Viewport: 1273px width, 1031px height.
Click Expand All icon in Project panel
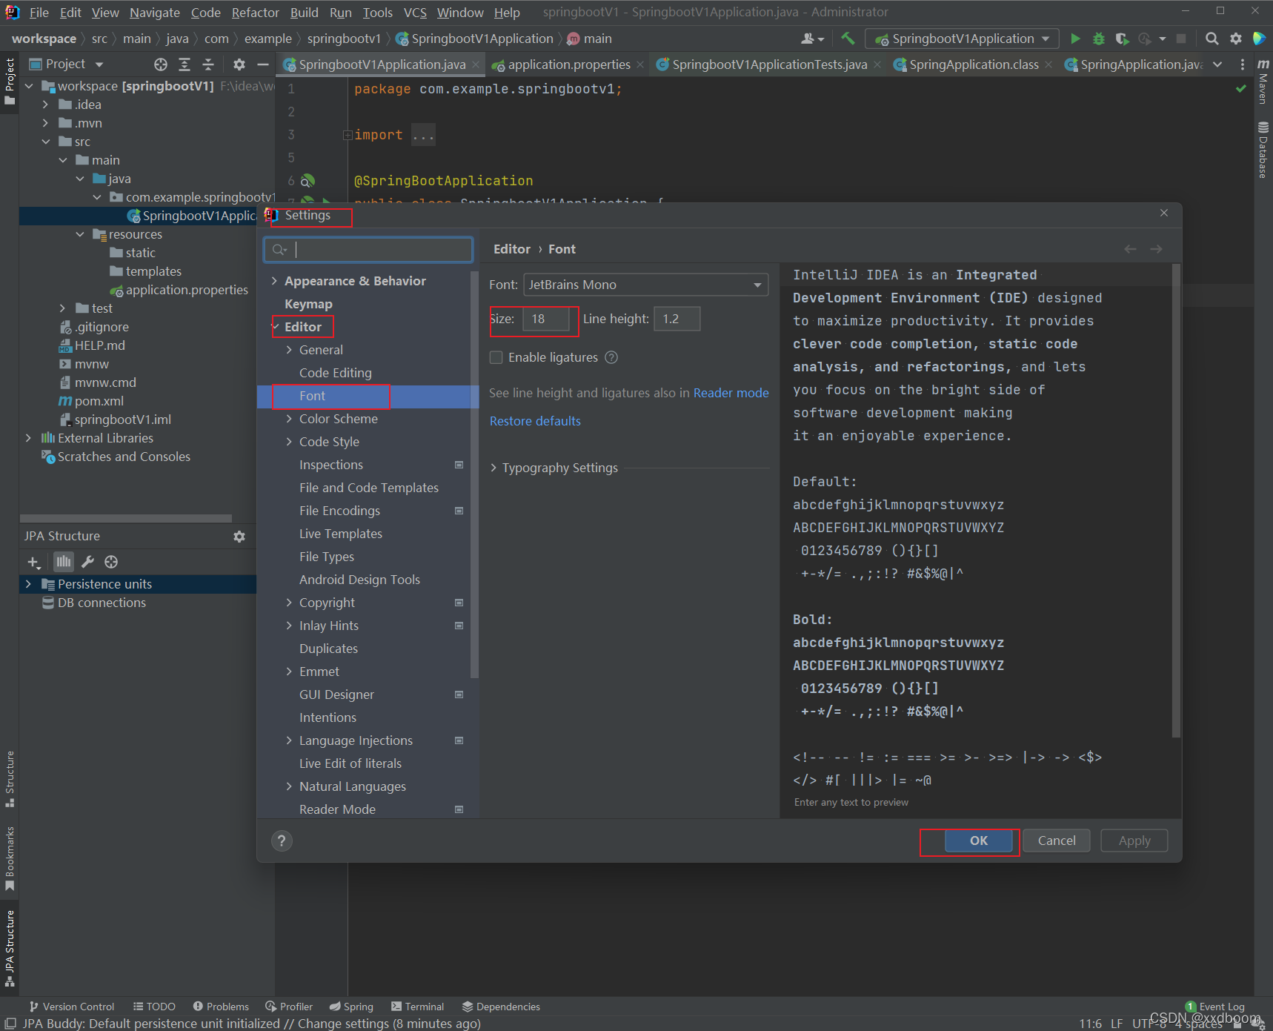coord(185,64)
